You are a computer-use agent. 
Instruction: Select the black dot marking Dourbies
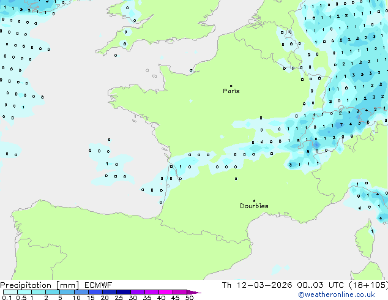[254, 201]
